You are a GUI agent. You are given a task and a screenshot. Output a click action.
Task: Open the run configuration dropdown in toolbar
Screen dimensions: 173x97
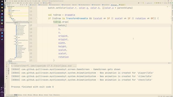pos(149,3)
